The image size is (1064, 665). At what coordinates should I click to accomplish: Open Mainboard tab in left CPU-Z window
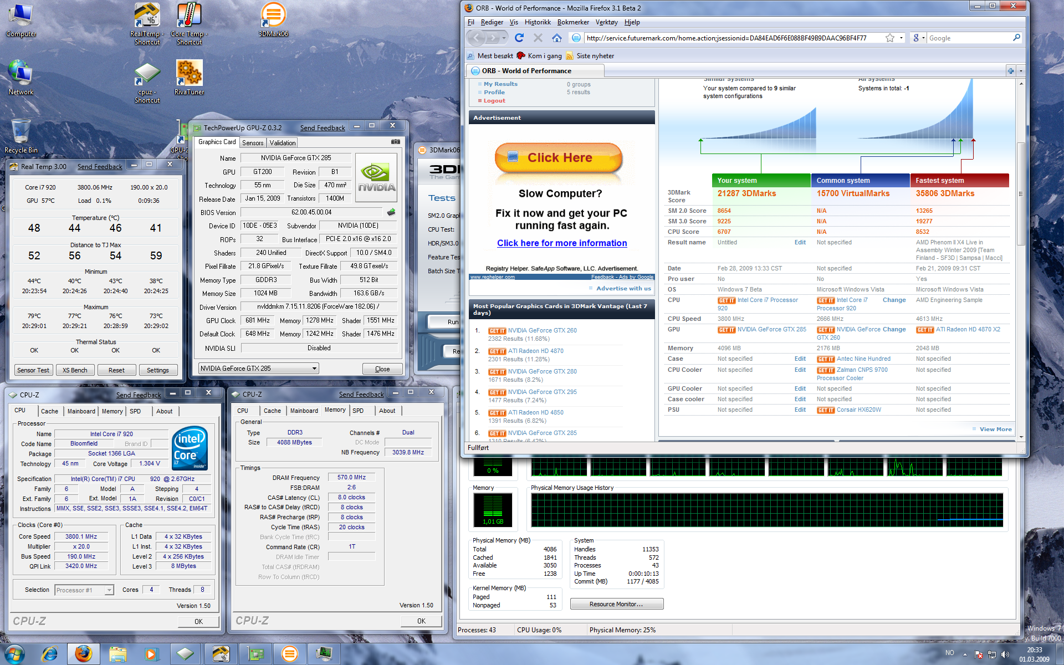coord(81,411)
